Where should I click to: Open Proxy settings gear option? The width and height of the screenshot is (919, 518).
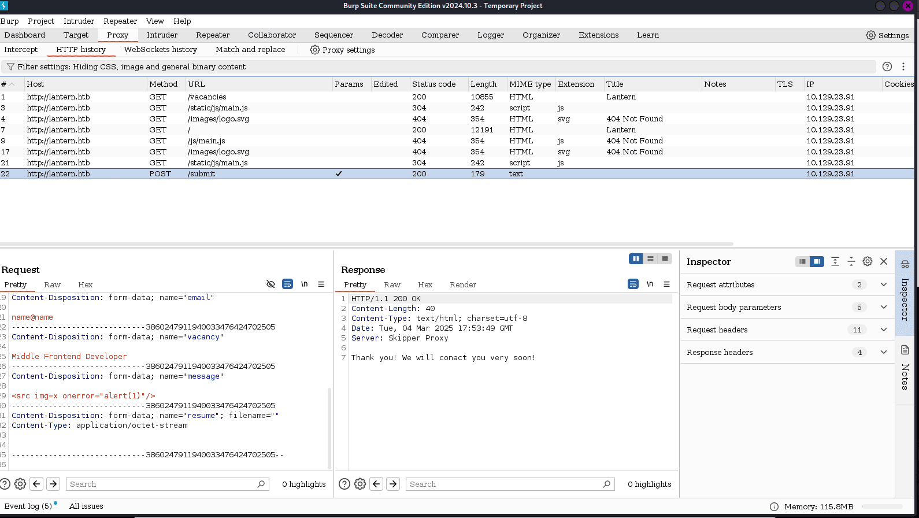click(342, 50)
